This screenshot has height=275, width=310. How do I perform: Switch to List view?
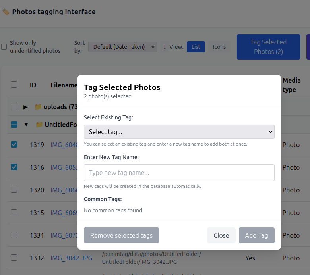click(196, 47)
